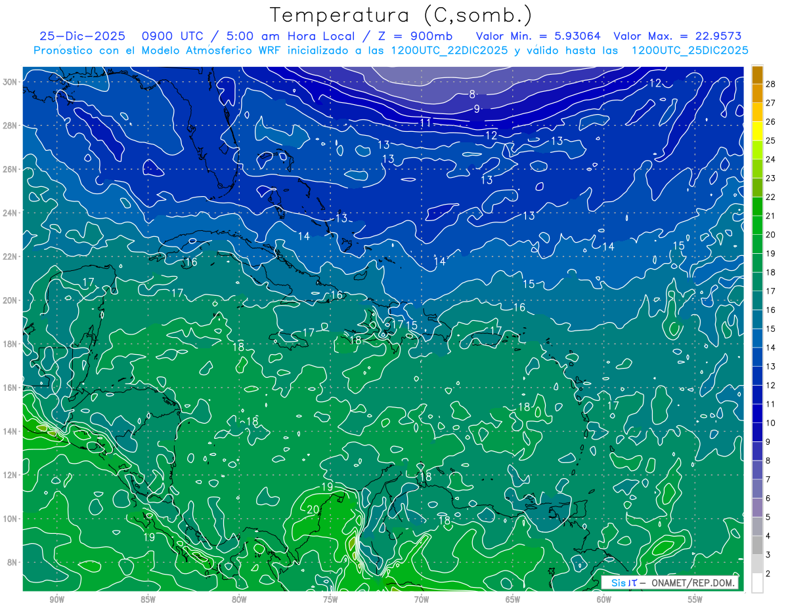Click the '14N' latitude axis label

click(10, 431)
